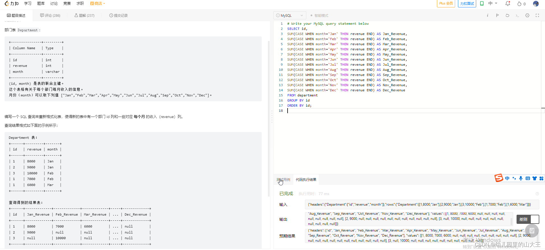The height and width of the screenshot is (250, 545).
Task: Toggle the 差别 diff switch
Action: pyautogui.click(x=528, y=219)
